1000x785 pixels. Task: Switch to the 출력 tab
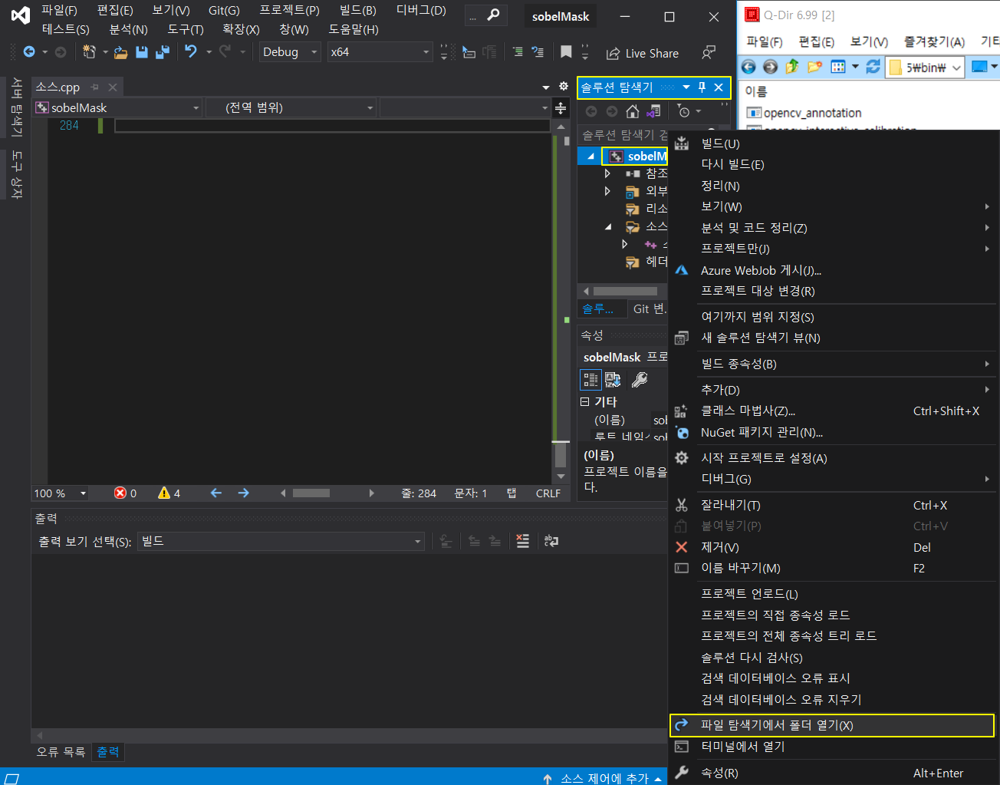(x=108, y=752)
